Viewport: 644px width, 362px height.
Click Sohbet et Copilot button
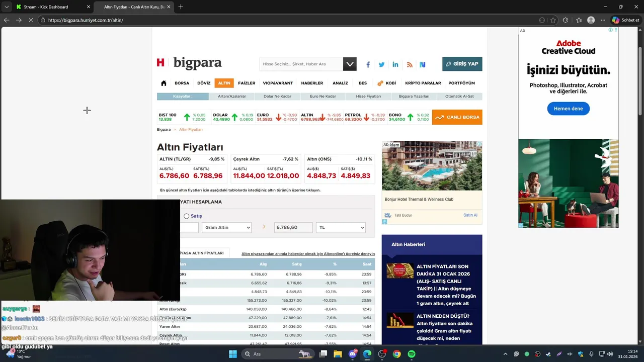(625, 20)
